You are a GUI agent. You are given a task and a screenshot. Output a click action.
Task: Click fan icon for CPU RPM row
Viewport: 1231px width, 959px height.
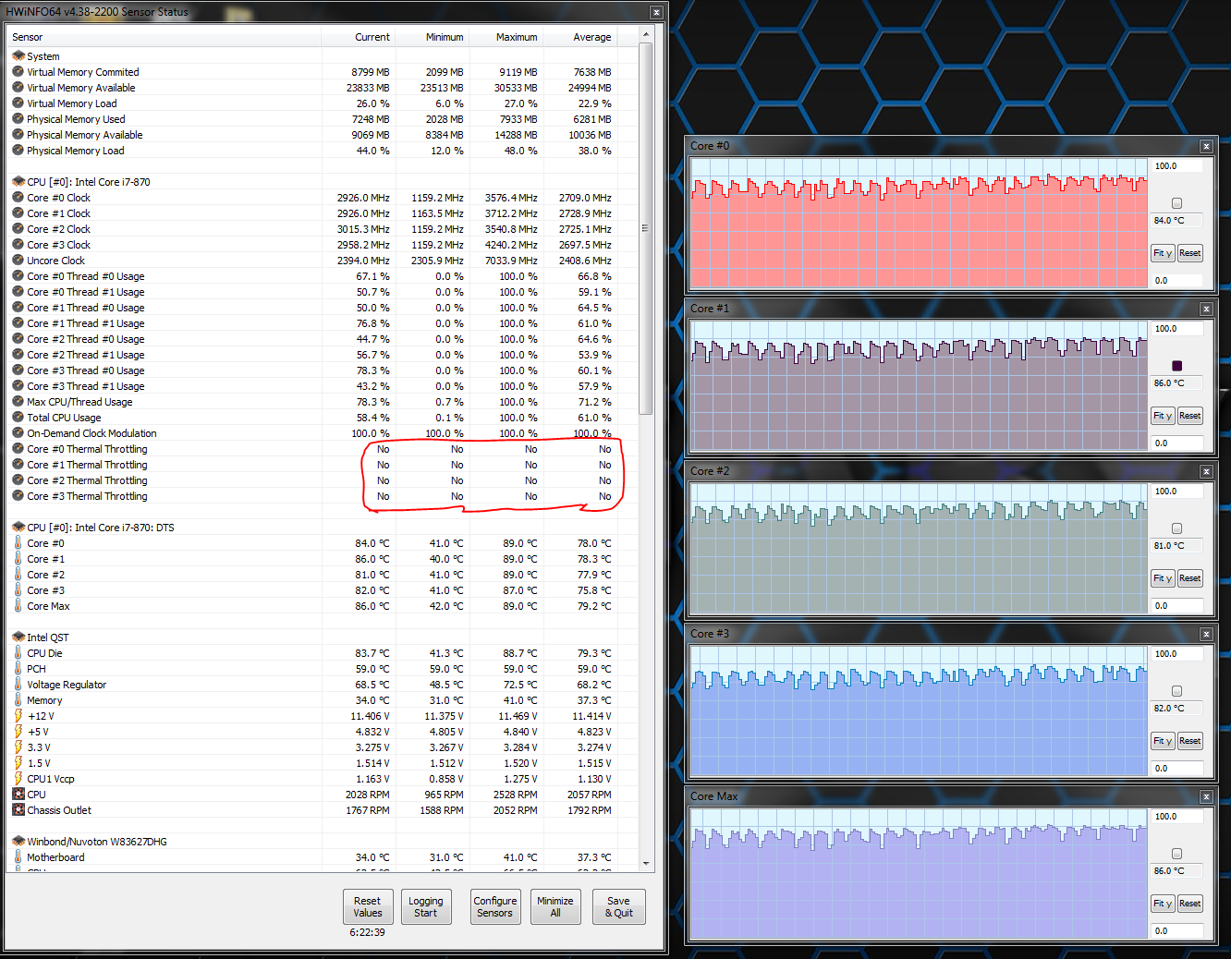(18, 795)
